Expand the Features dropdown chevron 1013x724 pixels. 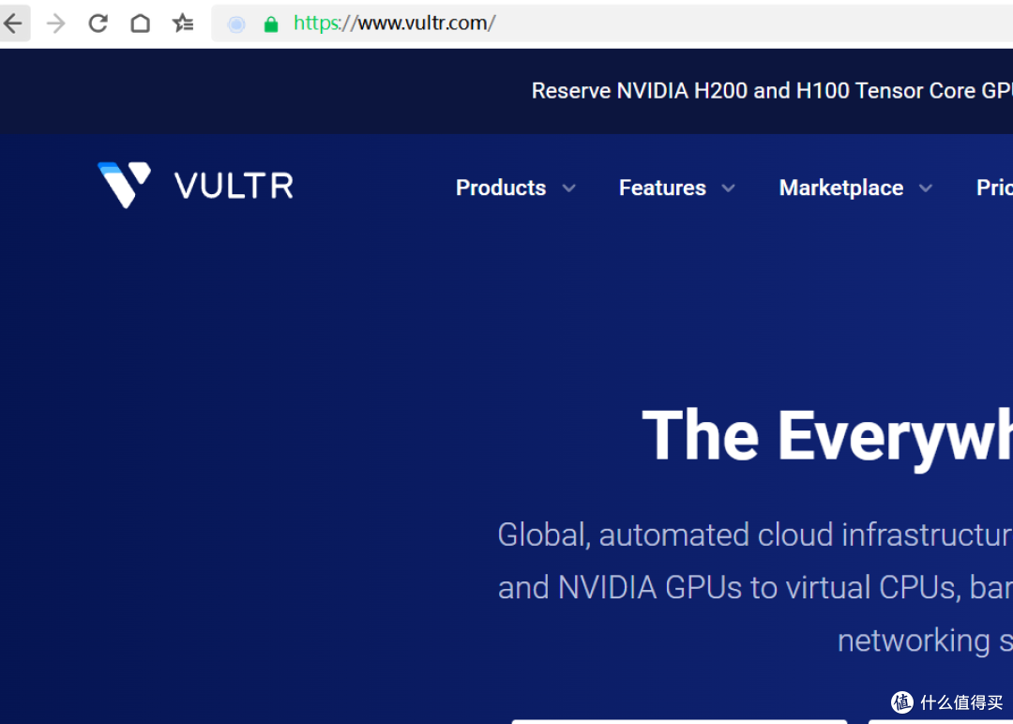point(728,188)
